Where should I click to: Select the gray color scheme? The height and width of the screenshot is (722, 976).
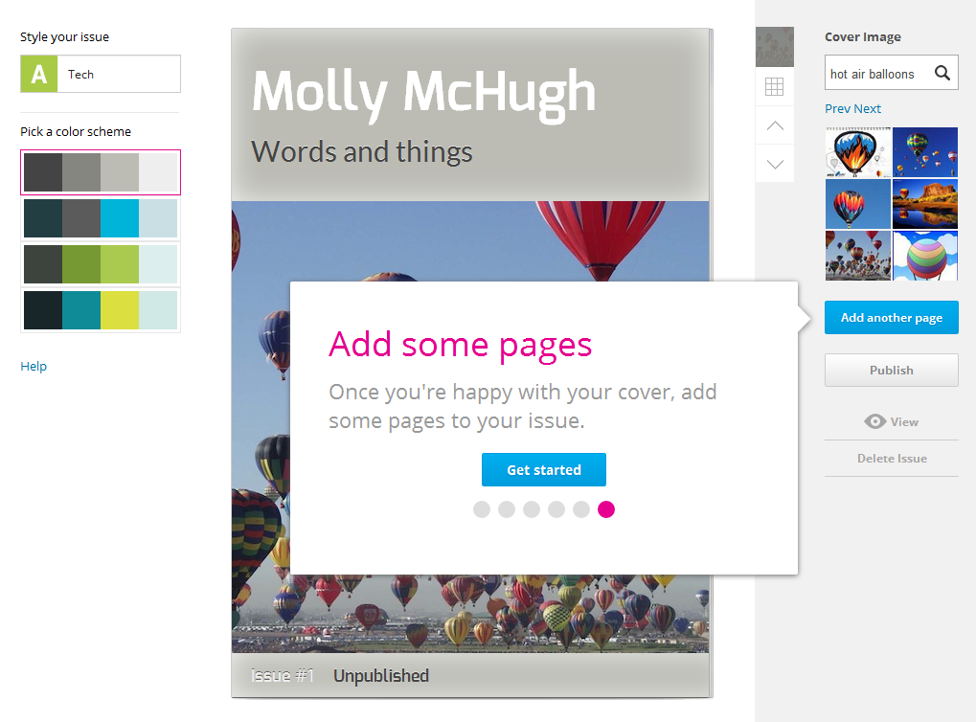101,172
